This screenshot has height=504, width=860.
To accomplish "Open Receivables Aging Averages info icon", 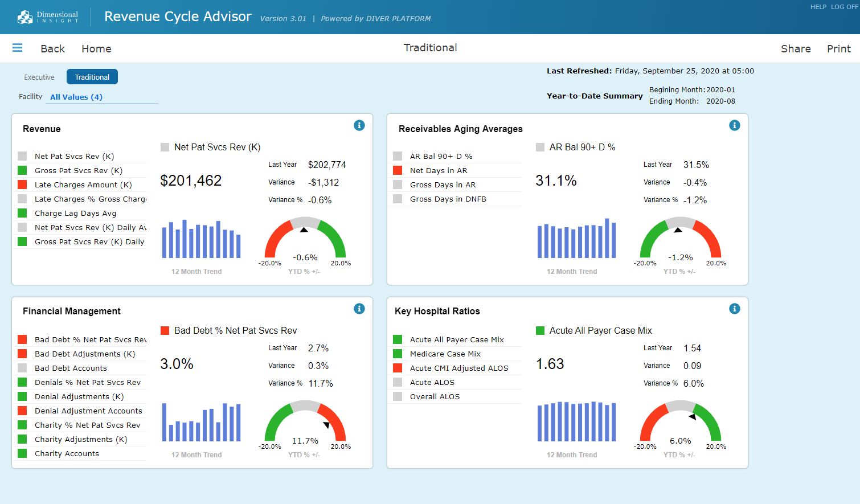I will tap(735, 125).
